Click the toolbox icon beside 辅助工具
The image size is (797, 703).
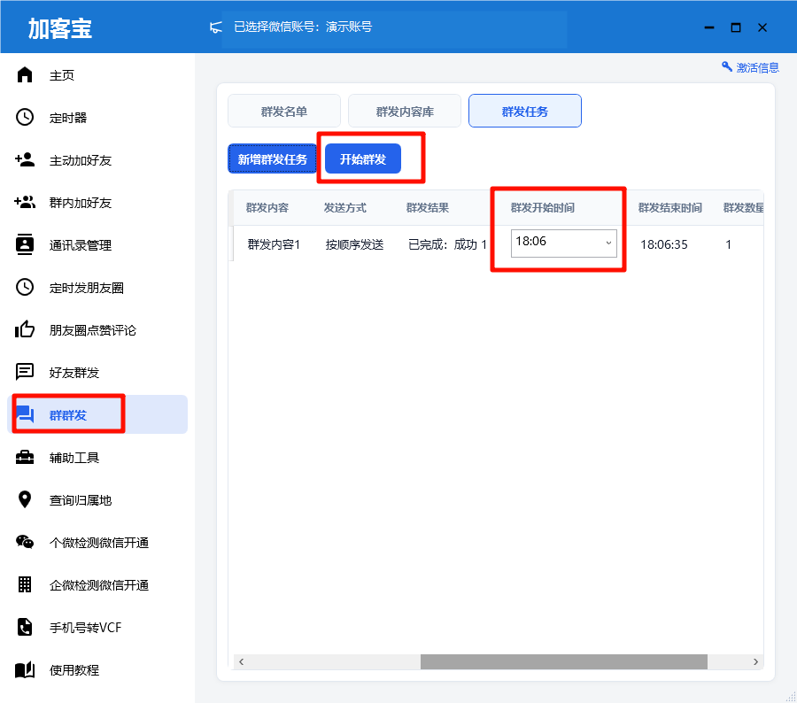pyautogui.click(x=25, y=457)
